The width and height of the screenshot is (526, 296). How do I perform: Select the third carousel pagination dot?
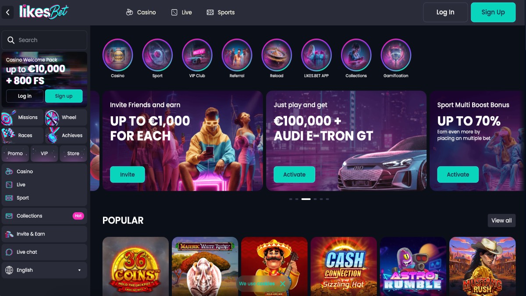306,199
